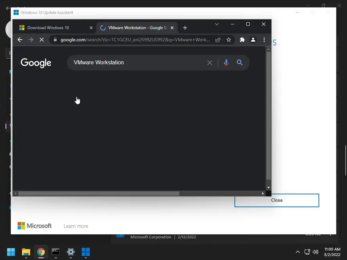Click Chrome scrollbar up arrow
347x260 pixels.
click(268, 49)
